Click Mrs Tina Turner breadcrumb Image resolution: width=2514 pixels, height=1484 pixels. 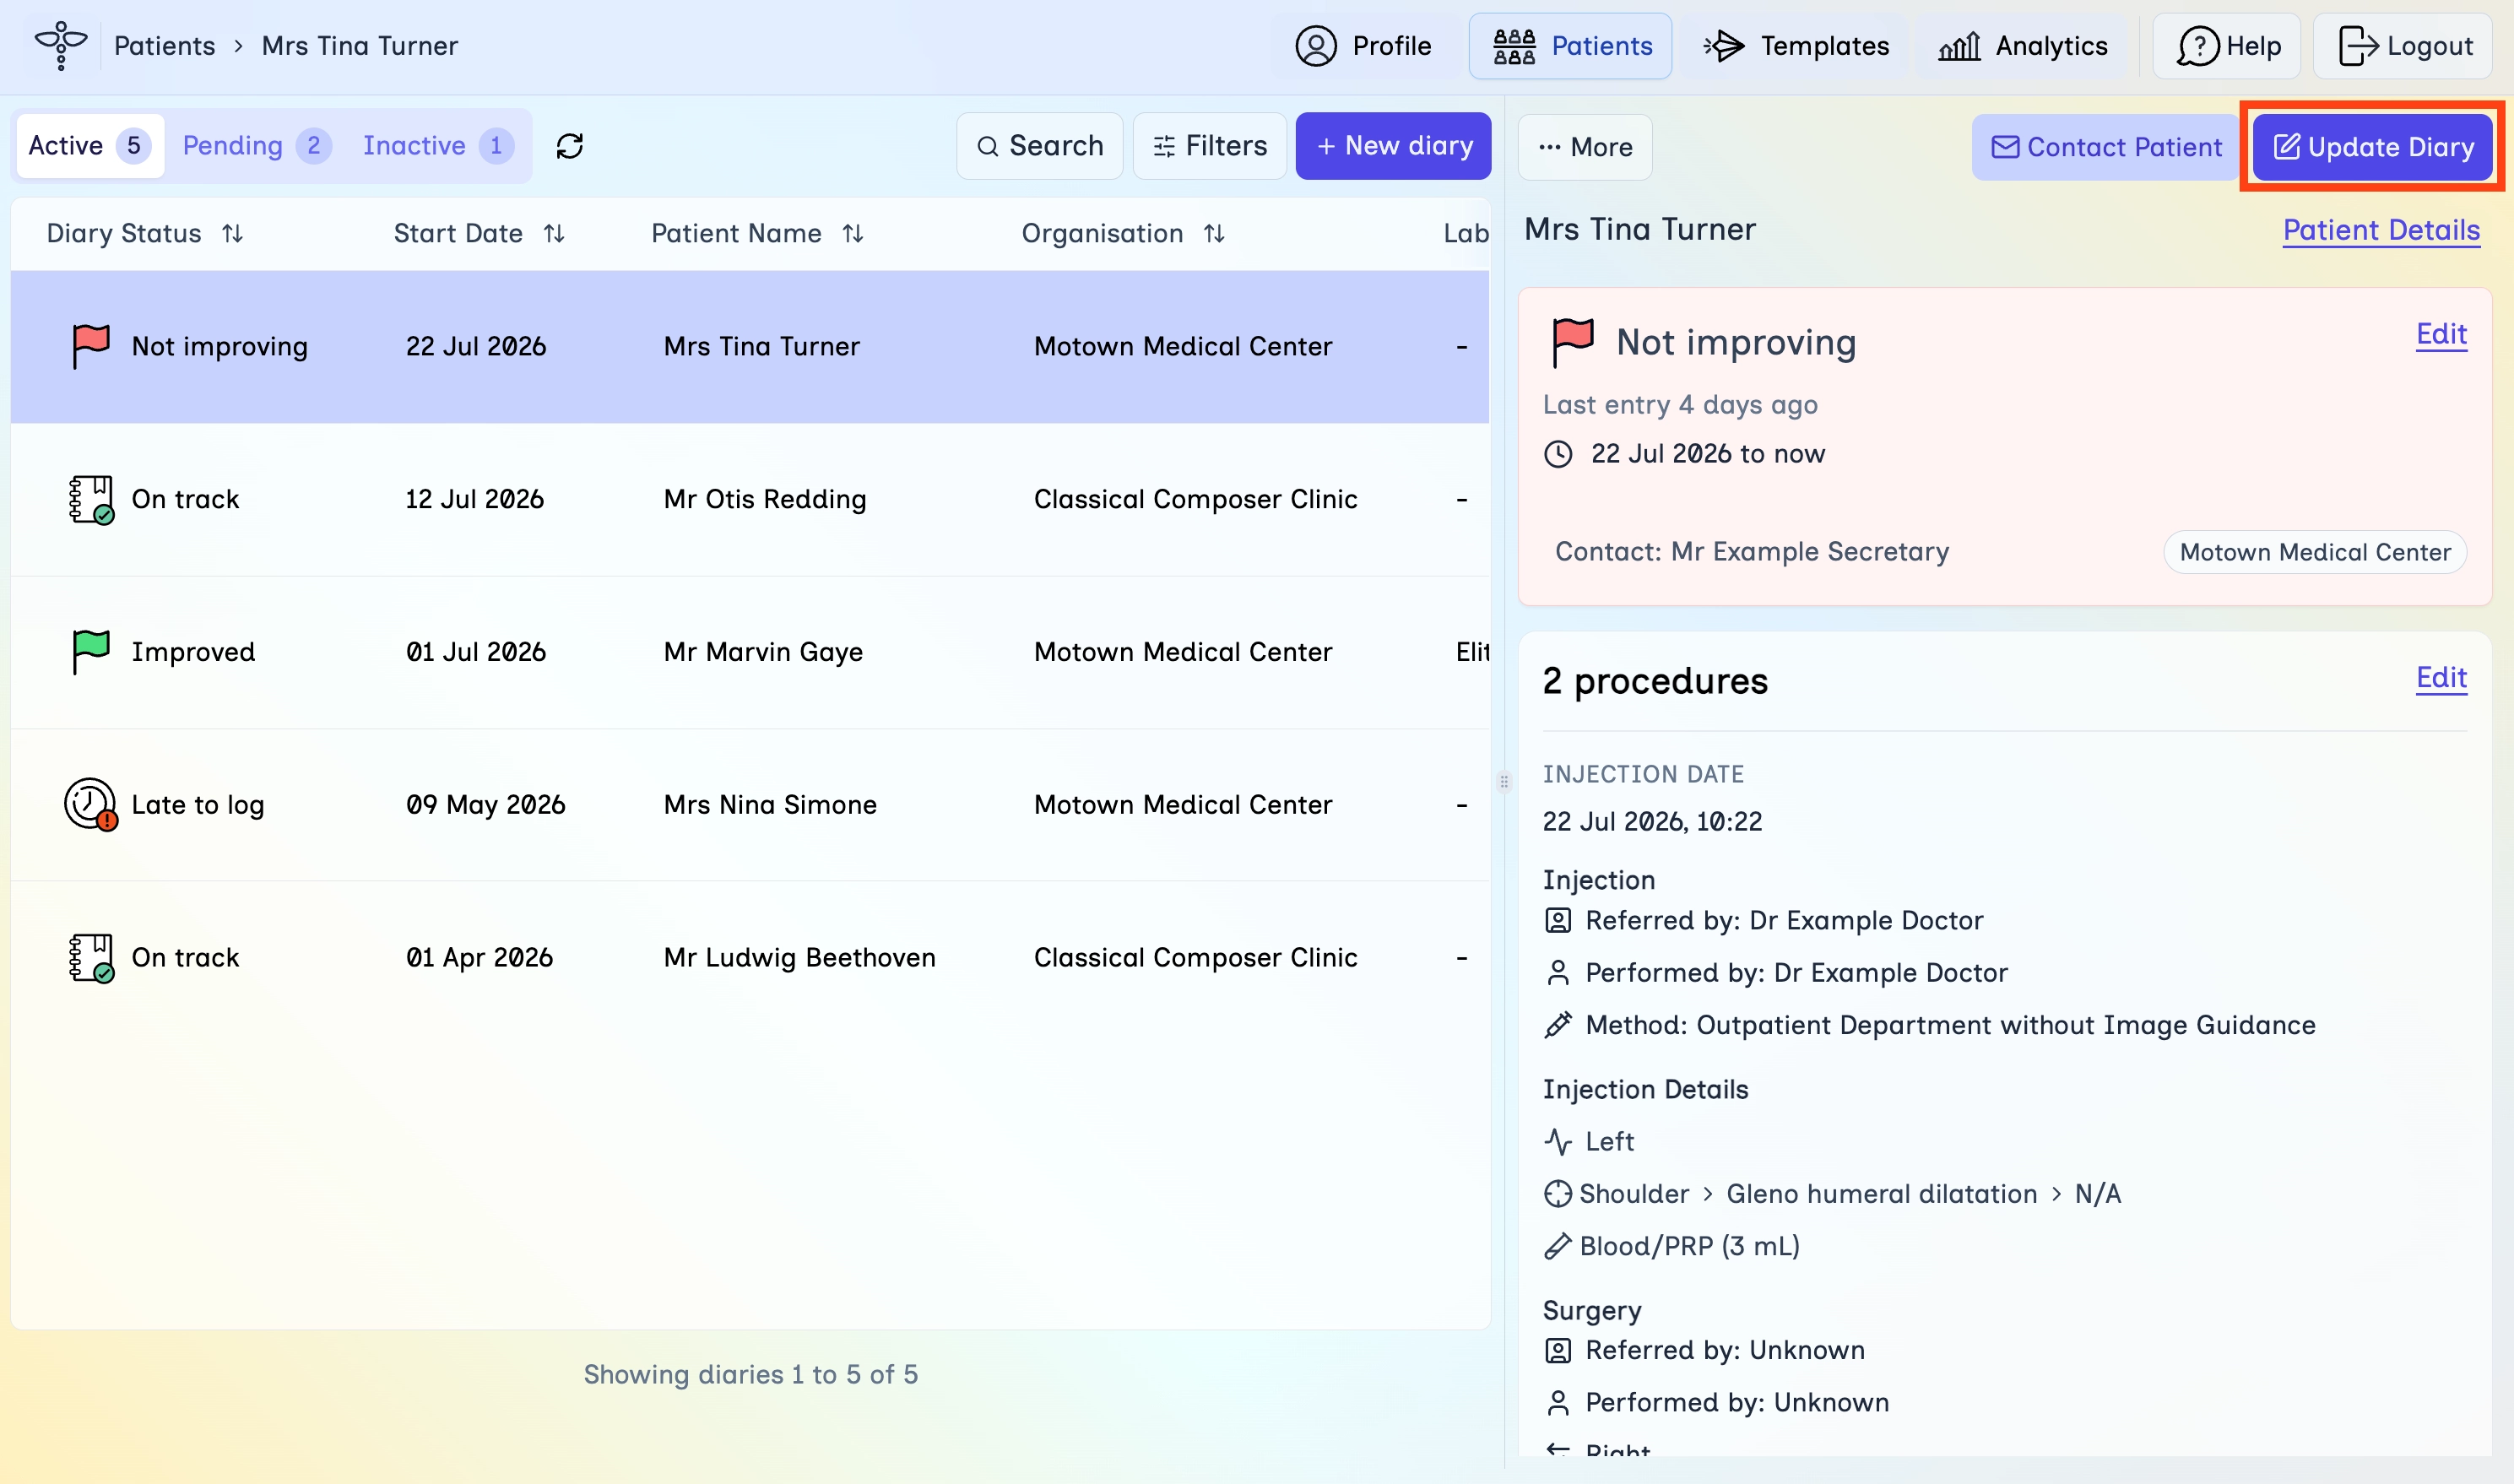click(x=359, y=46)
